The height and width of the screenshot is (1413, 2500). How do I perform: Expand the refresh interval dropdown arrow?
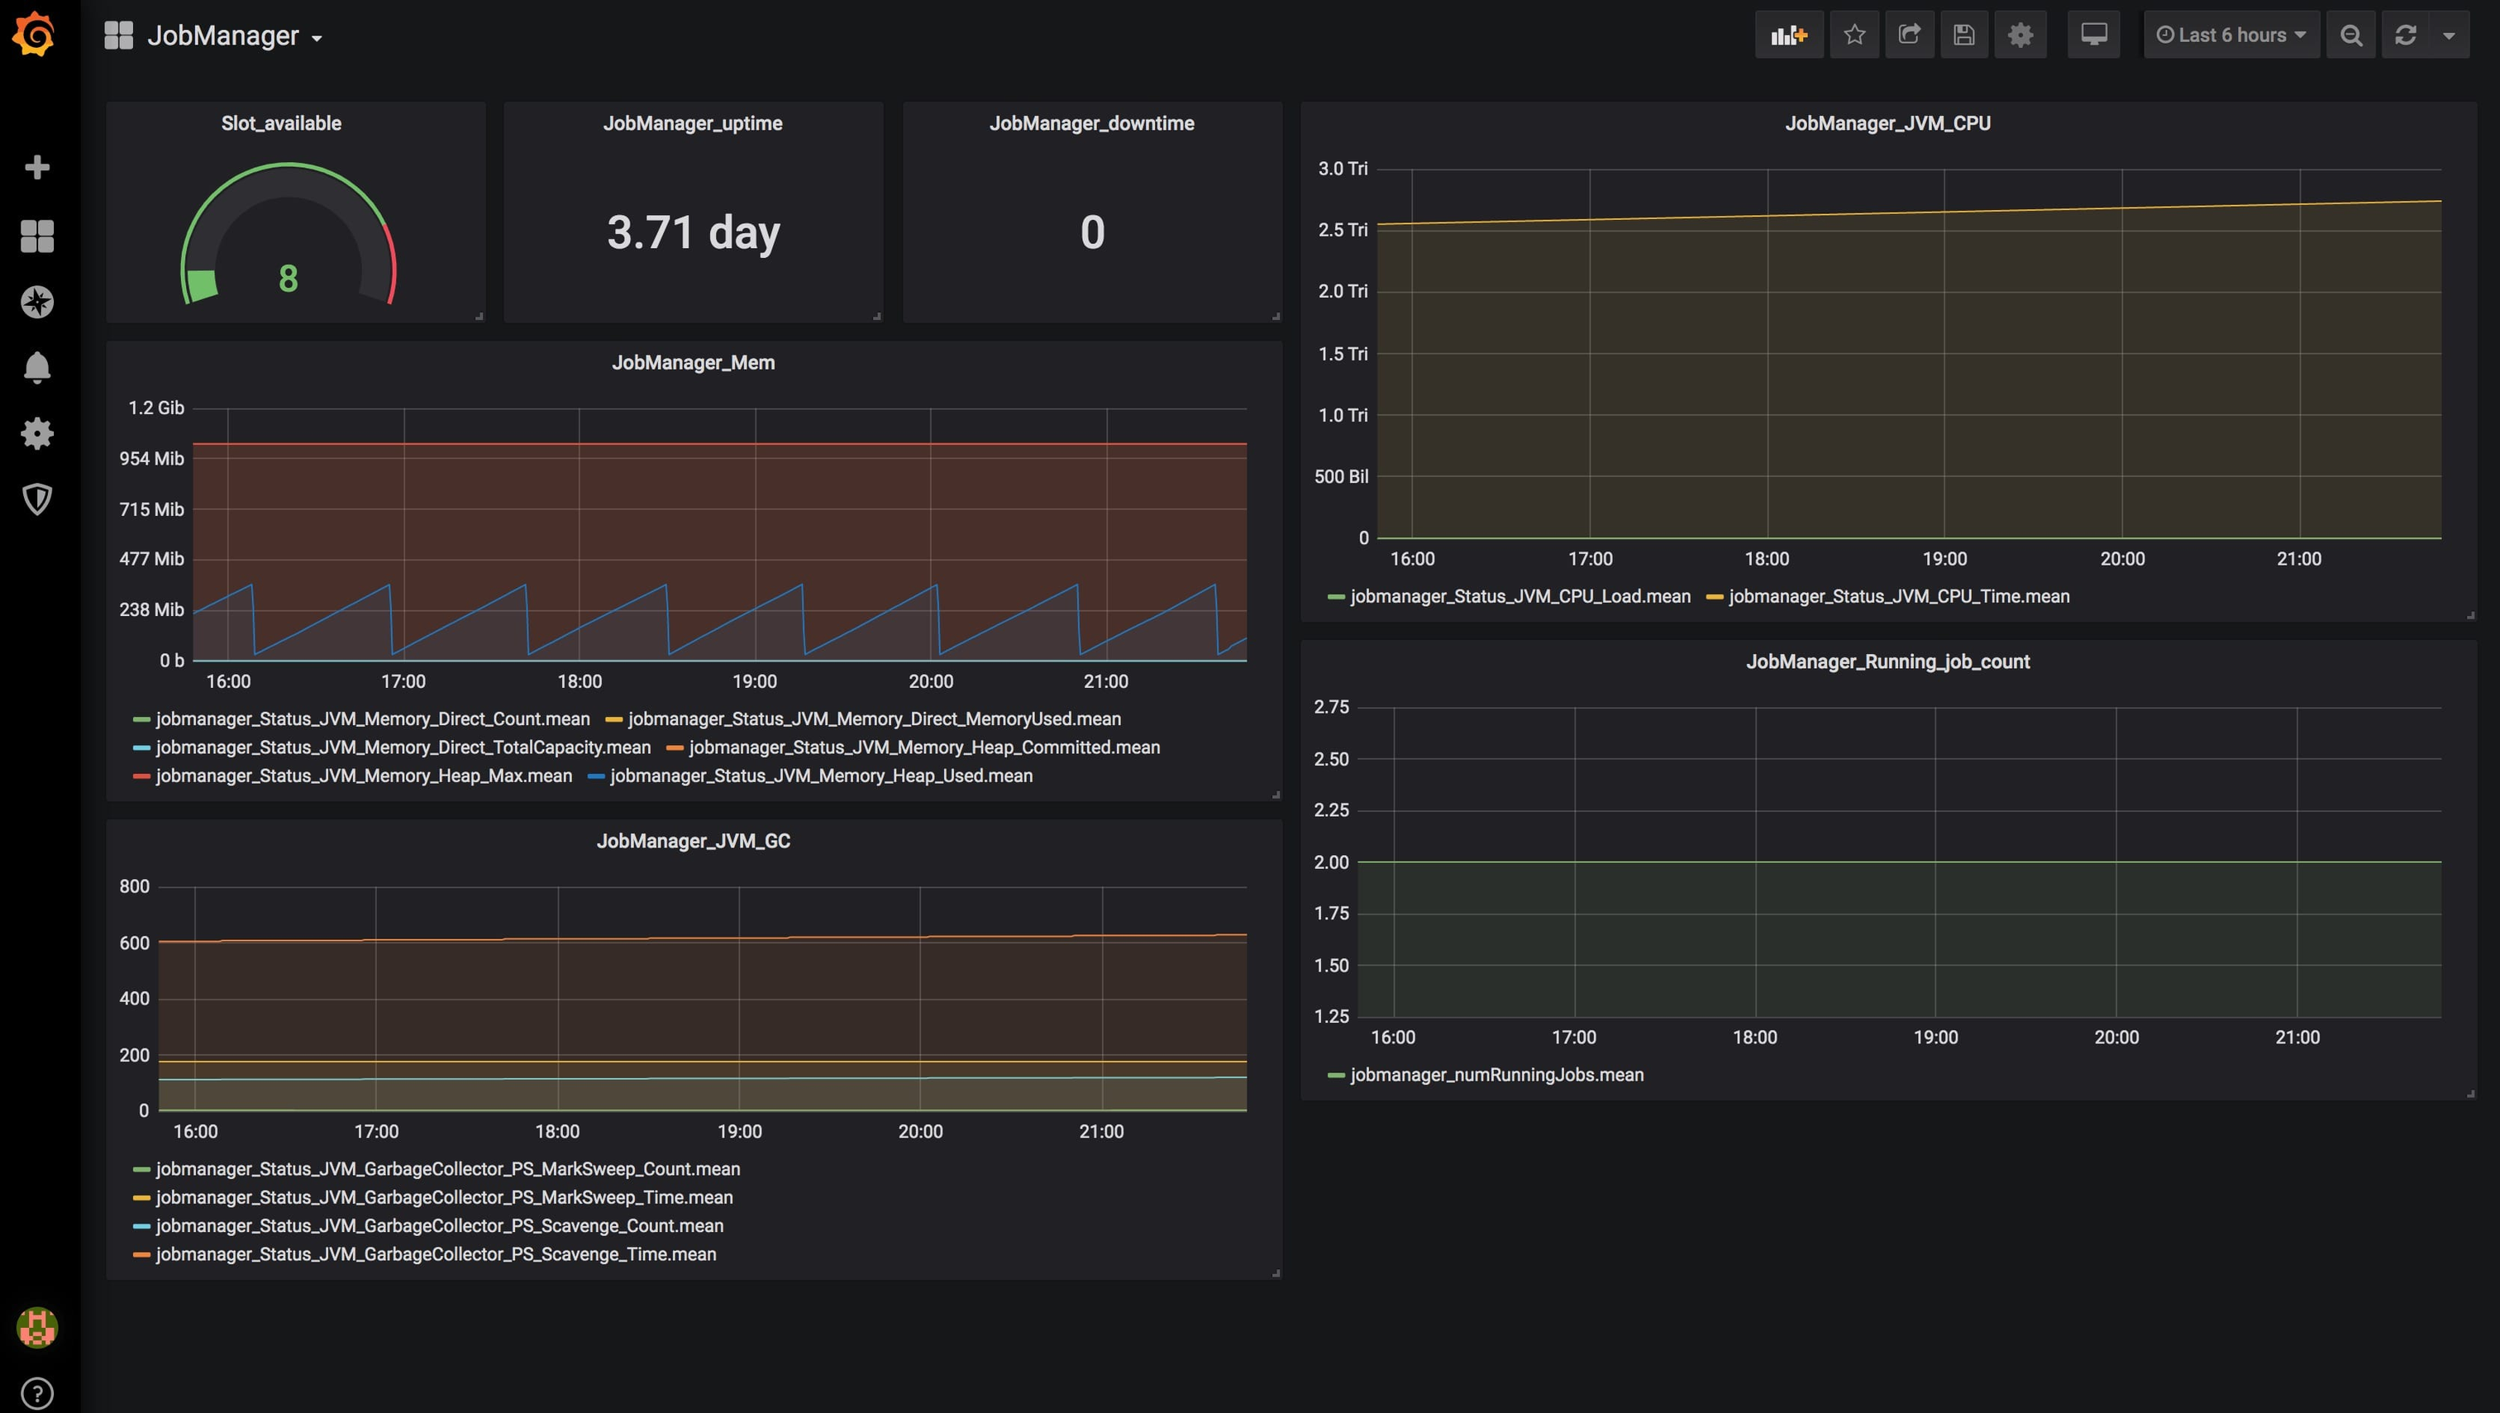pyautogui.click(x=2449, y=35)
